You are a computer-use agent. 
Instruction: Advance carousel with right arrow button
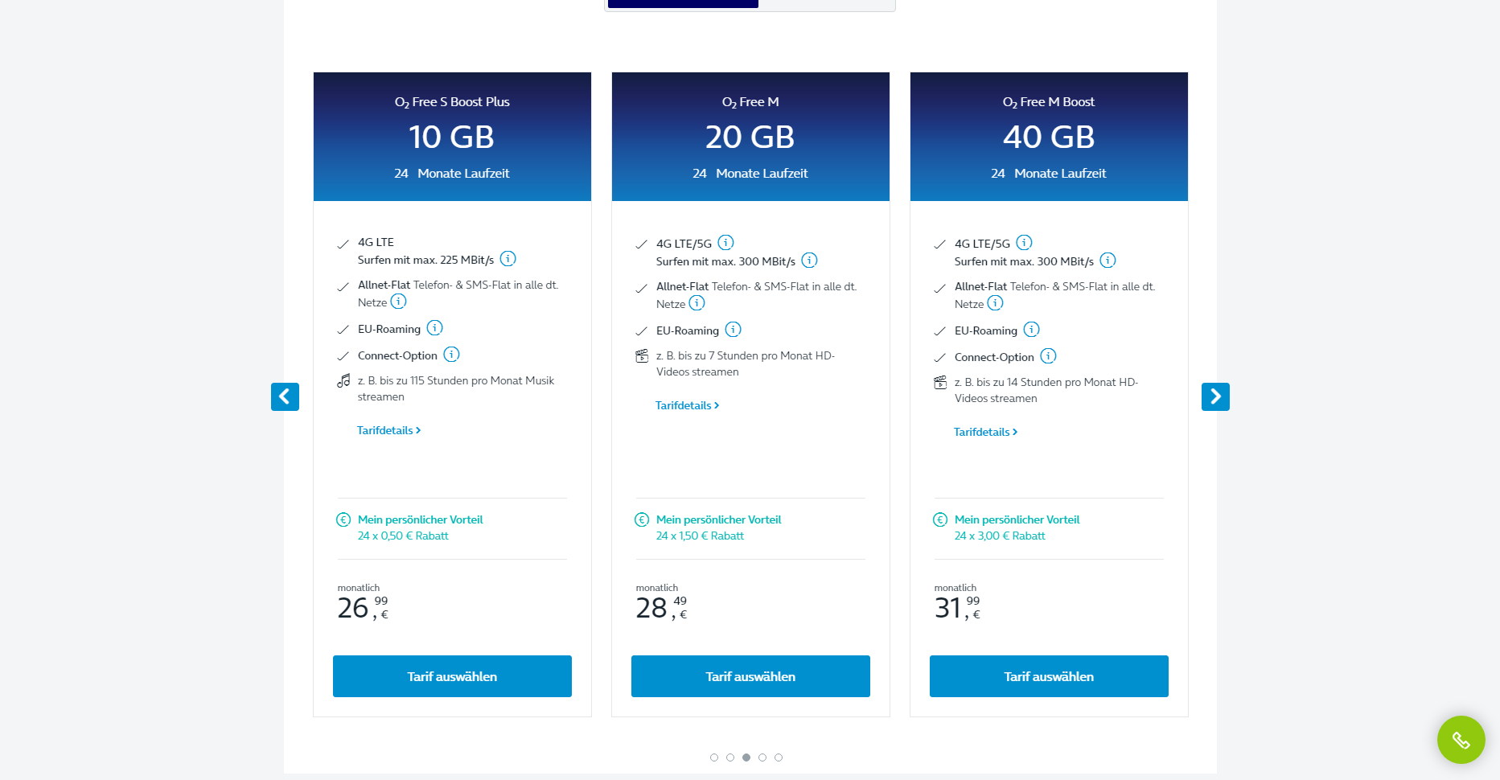click(1215, 396)
